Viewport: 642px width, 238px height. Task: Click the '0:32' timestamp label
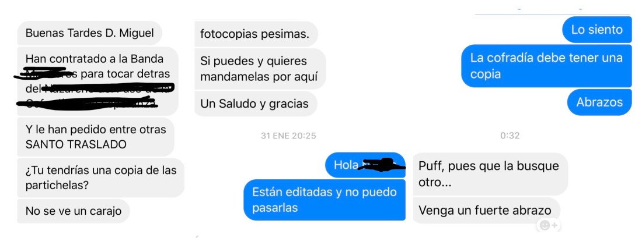[x=510, y=136]
